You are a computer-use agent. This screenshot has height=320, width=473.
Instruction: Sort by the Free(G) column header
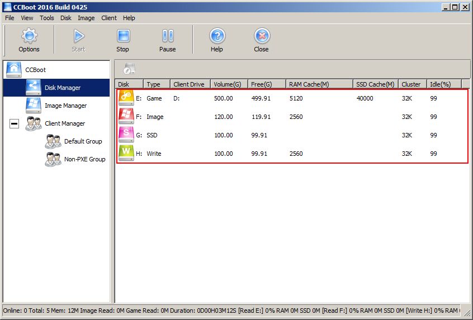(267, 84)
